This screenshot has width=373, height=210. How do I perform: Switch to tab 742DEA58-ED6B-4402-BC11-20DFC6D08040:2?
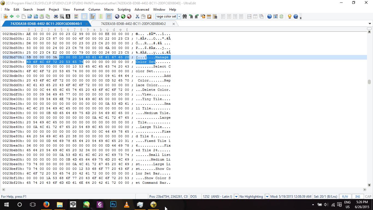coord(133,24)
